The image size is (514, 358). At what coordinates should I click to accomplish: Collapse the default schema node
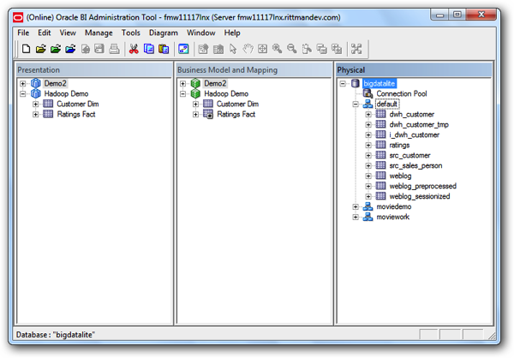coord(356,104)
